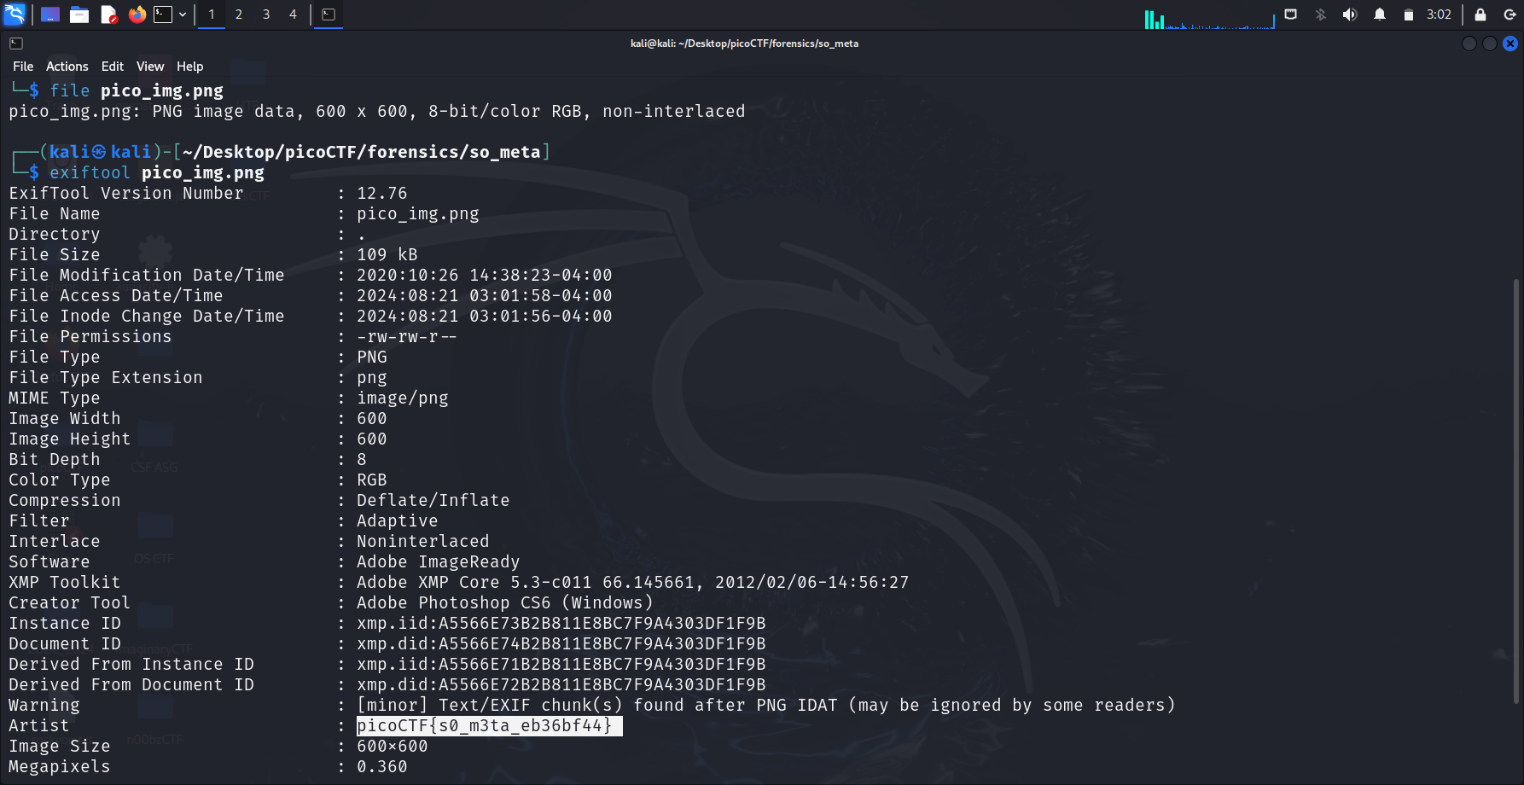The height and width of the screenshot is (785, 1524).
Task: Open the file manager from the panel
Action: [79, 15]
